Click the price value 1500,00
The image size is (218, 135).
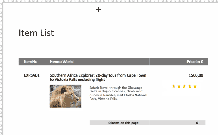click(196, 75)
